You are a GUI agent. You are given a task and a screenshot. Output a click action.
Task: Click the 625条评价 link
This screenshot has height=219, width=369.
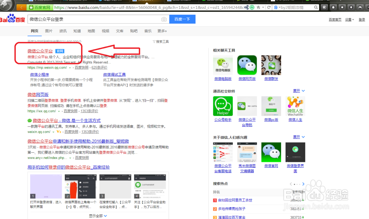pyautogui.click(x=99, y=67)
